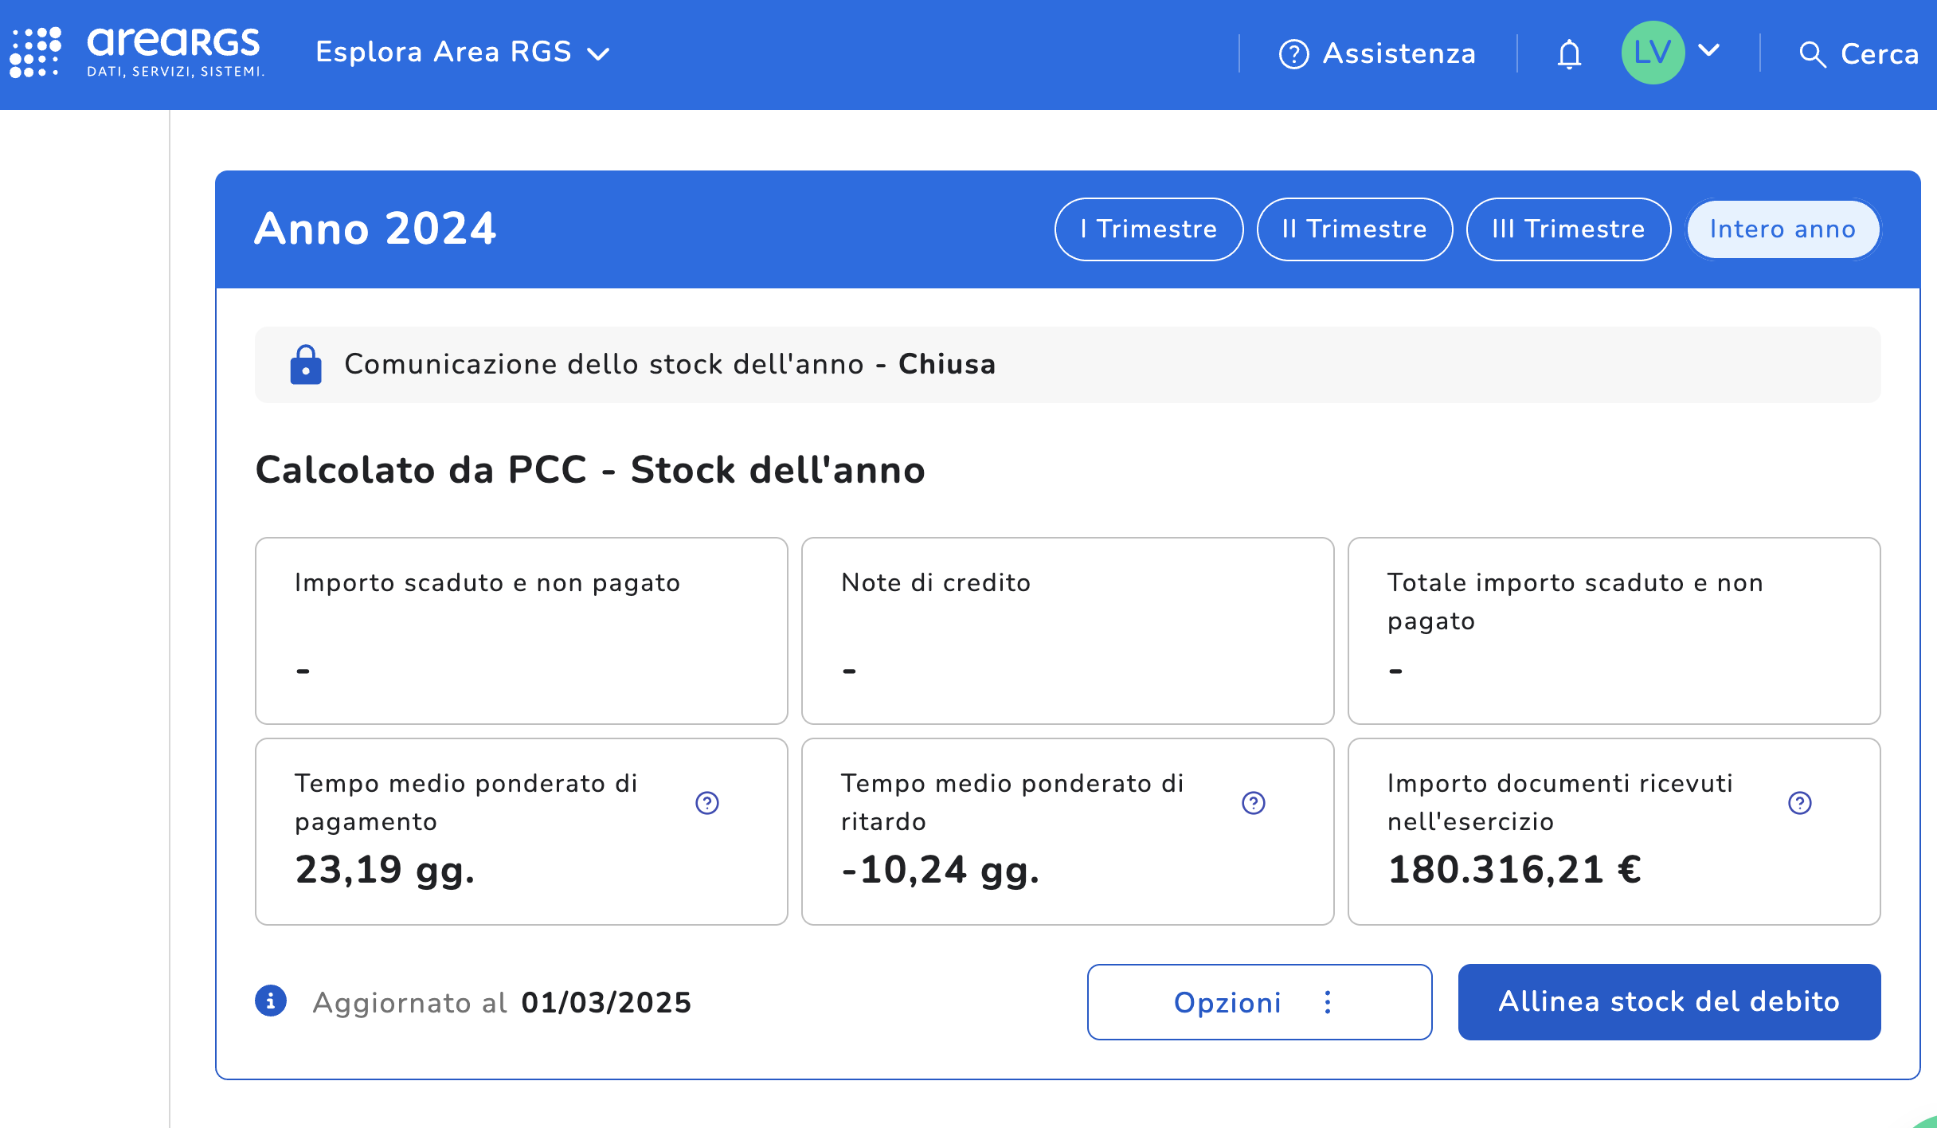The width and height of the screenshot is (1937, 1128).
Task: Show help for Tempo medio ponderato di ritardo
Action: [1254, 802]
